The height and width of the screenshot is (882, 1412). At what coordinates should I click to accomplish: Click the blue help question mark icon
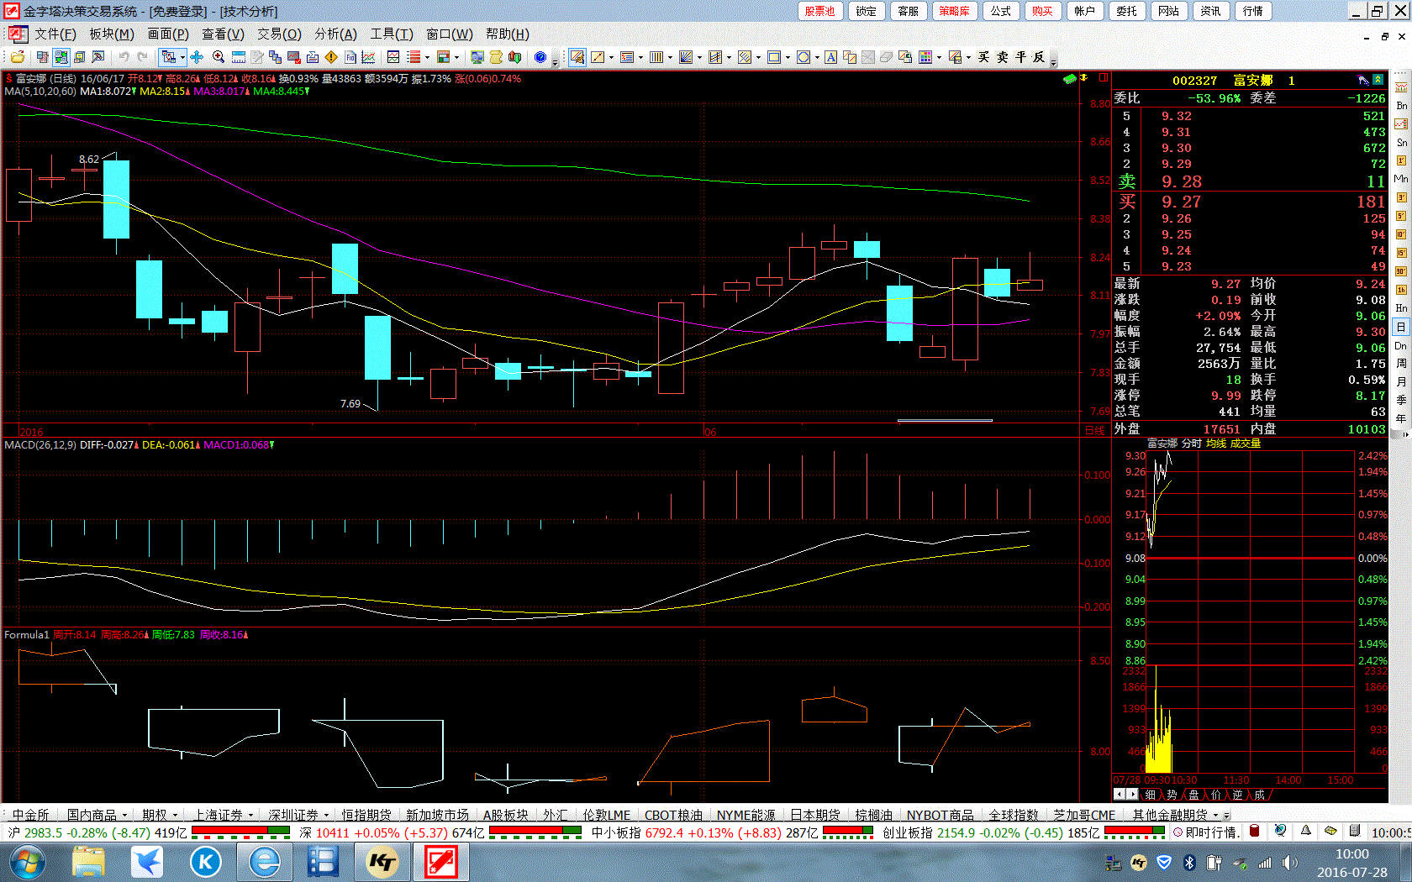point(540,57)
